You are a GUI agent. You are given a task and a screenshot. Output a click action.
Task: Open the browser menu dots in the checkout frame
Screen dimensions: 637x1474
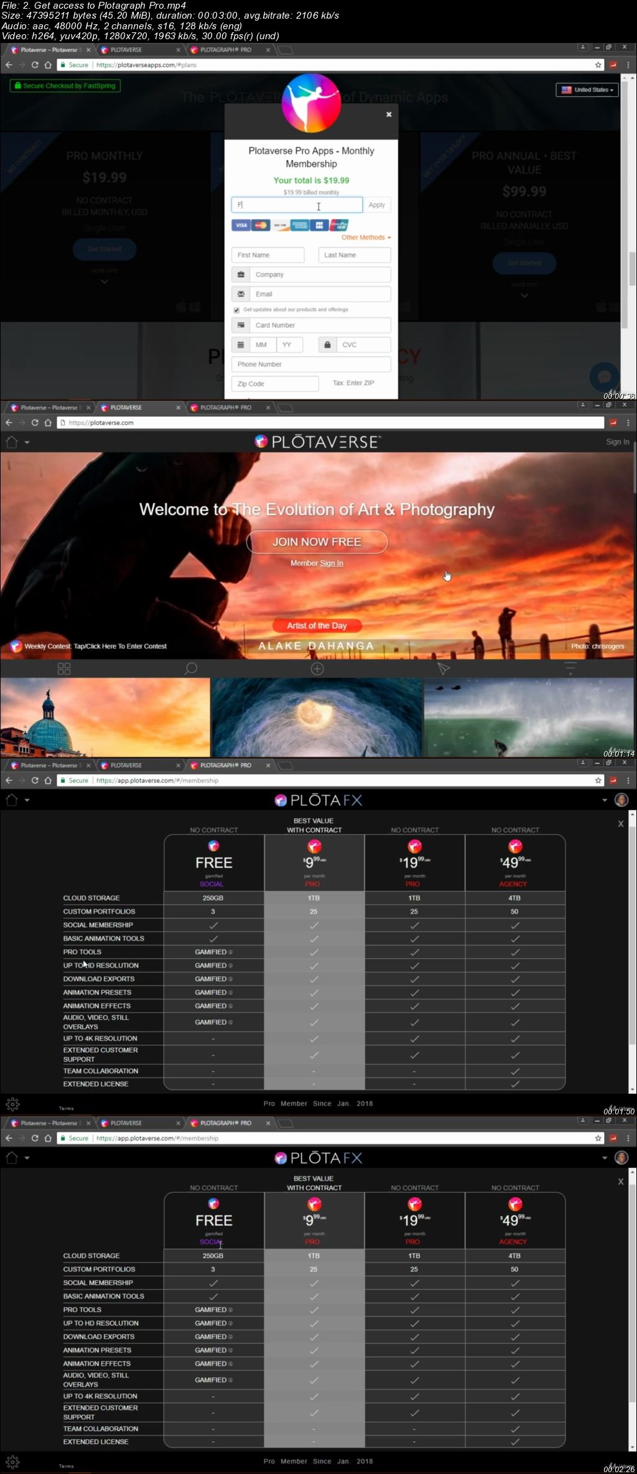[628, 65]
